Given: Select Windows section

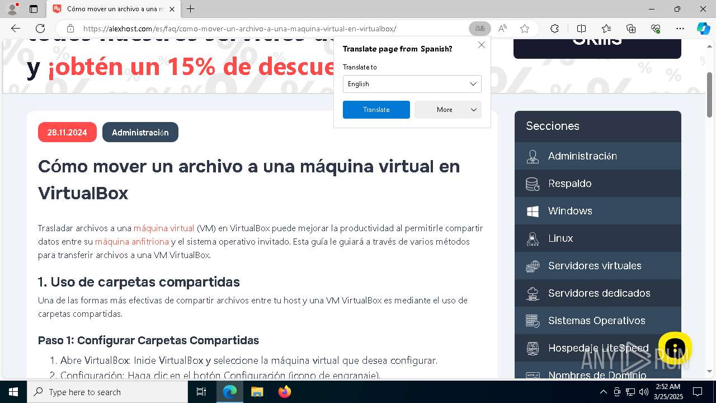Looking at the screenshot, I should pyautogui.click(x=597, y=211).
